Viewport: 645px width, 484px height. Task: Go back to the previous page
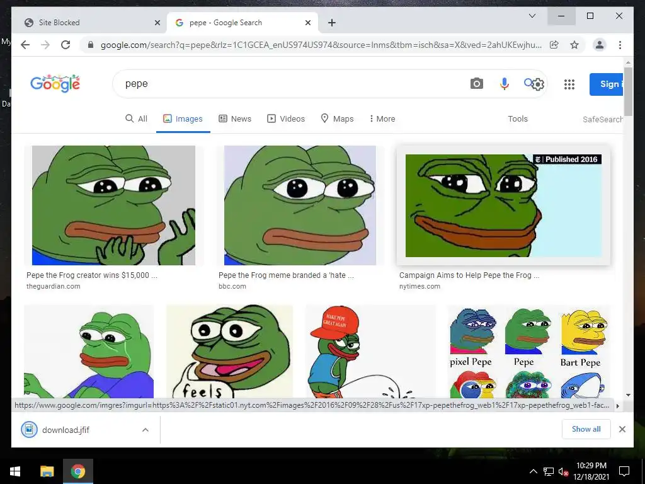click(25, 45)
